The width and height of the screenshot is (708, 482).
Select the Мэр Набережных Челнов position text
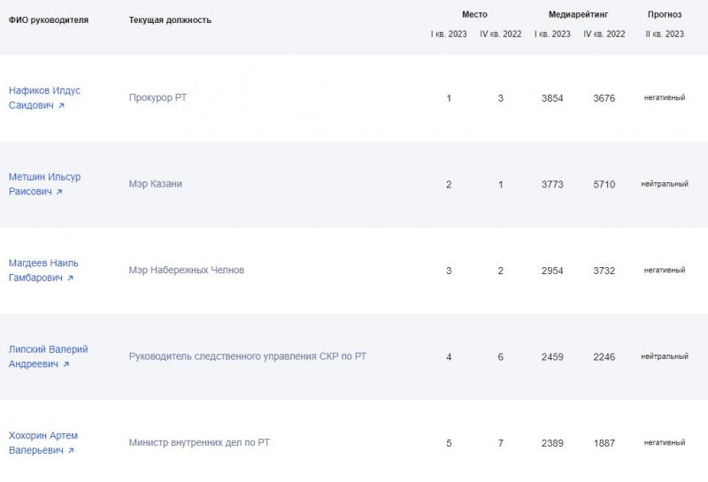187,270
